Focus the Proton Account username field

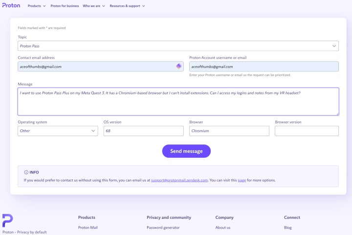click(264, 67)
